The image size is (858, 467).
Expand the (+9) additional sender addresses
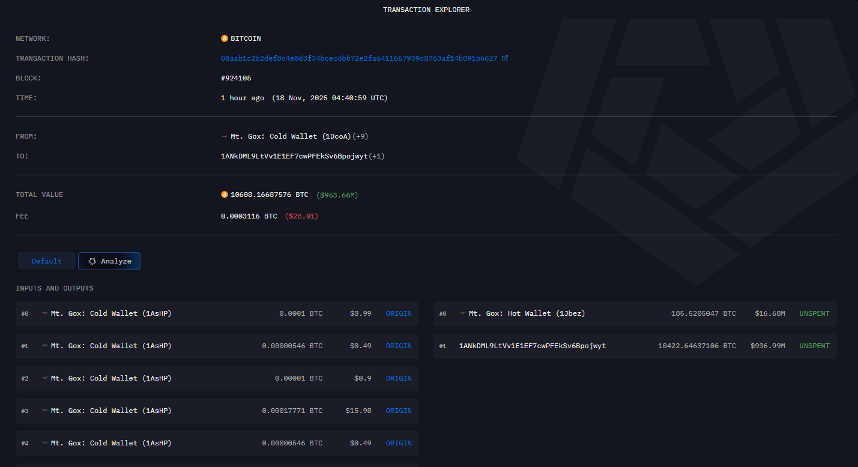360,136
